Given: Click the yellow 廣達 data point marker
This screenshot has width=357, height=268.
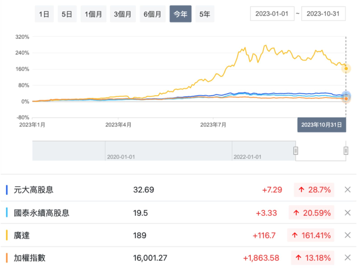Looking at the screenshot, I should 346,68.
